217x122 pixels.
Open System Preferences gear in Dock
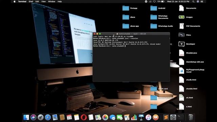tap(173, 117)
